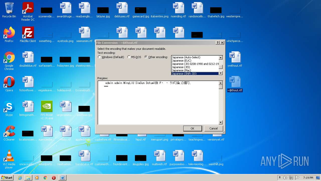The width and height of the screenshot is (321, 181).
Task: Open VLC media player shortcut
Action: (x=9, y=159)
